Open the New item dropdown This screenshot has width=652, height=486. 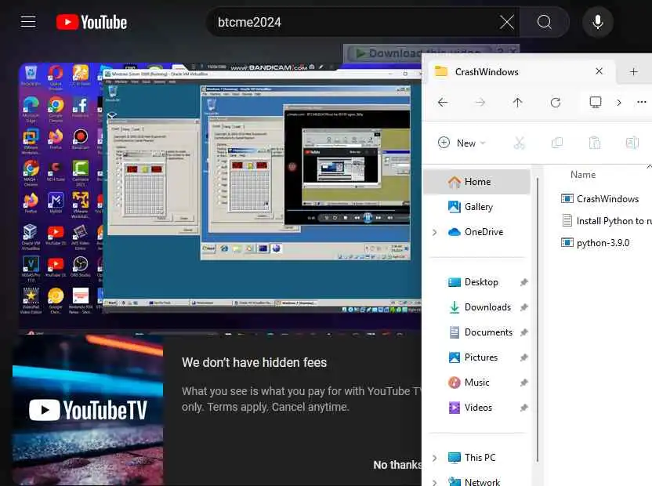click(462, 143)
